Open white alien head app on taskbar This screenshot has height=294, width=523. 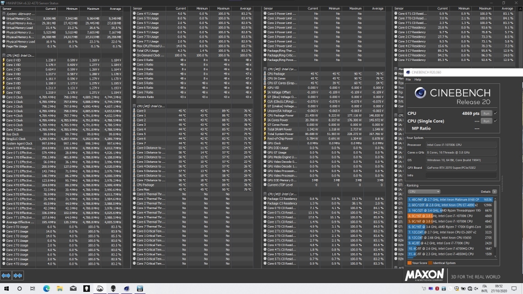(87, 289)
